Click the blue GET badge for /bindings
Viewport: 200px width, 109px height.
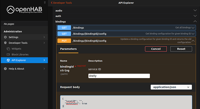64,27
